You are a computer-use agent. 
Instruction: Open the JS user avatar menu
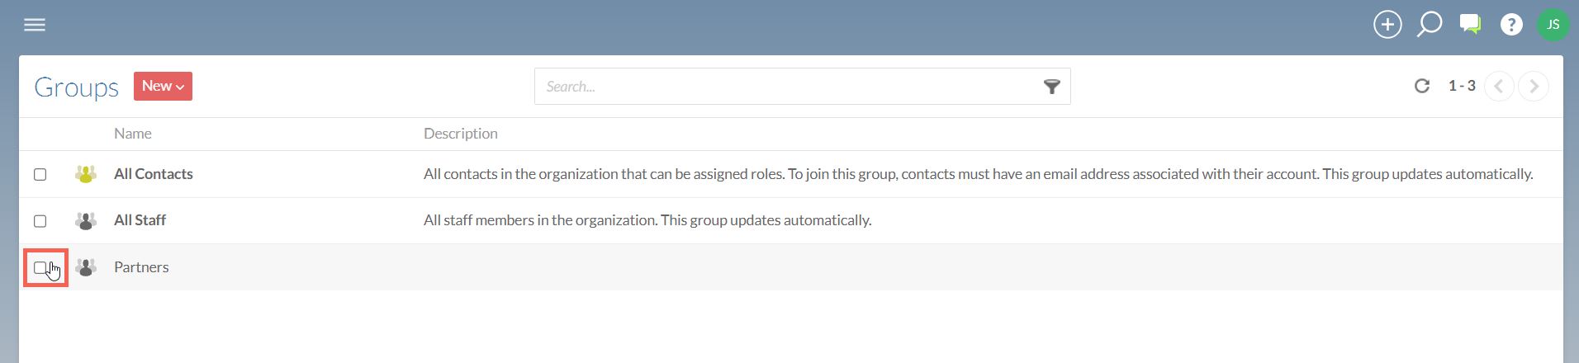pos(1553,25)
